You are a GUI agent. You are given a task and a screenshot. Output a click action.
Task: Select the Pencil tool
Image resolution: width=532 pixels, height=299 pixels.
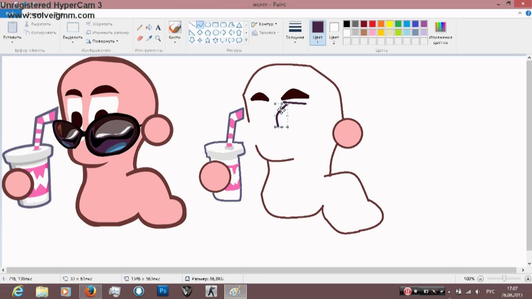point(140,28)
